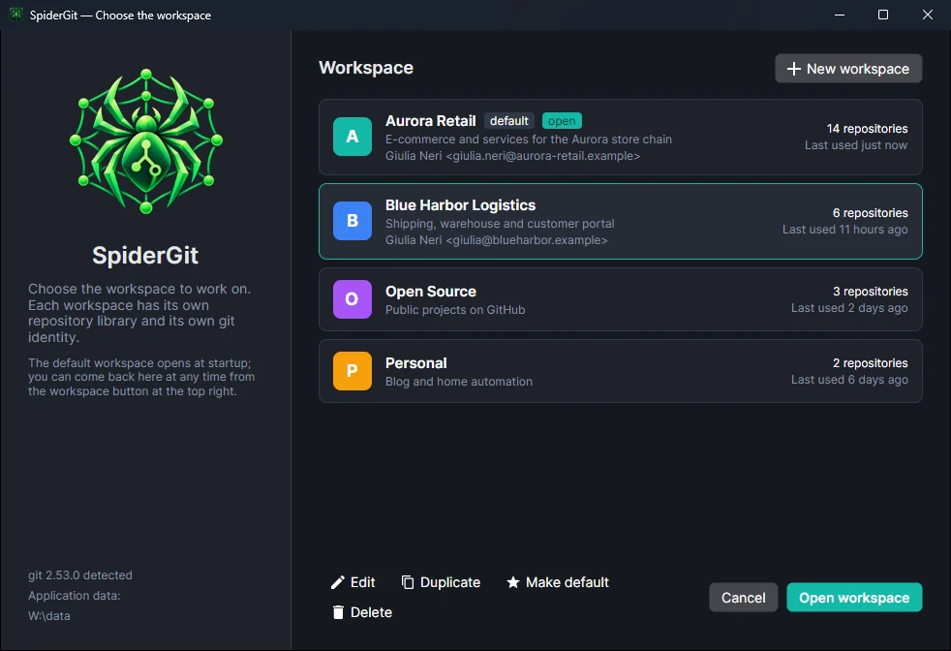Click the 'Workspace' heading
Screen dimensions: 951x651
click(366, 68)
